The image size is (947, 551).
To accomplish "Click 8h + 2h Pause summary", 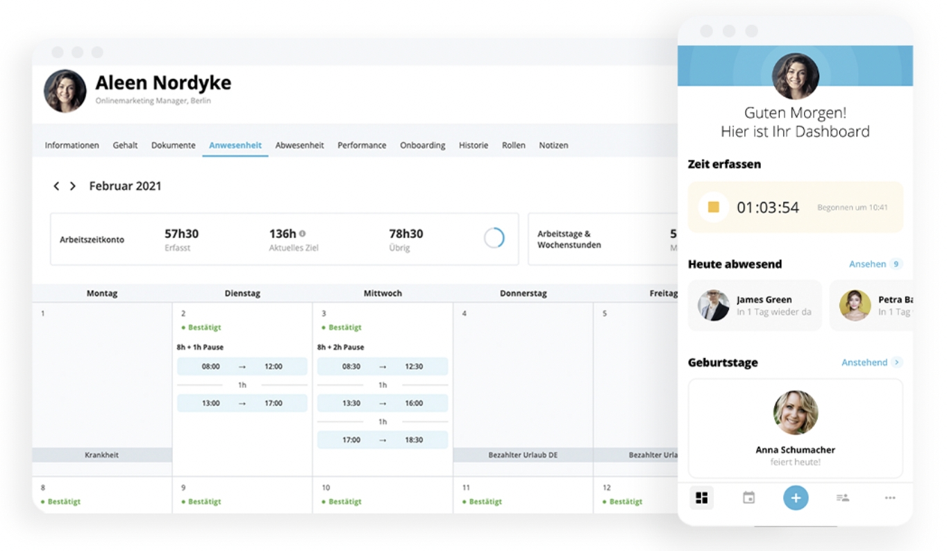I will (x=340, y=347).
